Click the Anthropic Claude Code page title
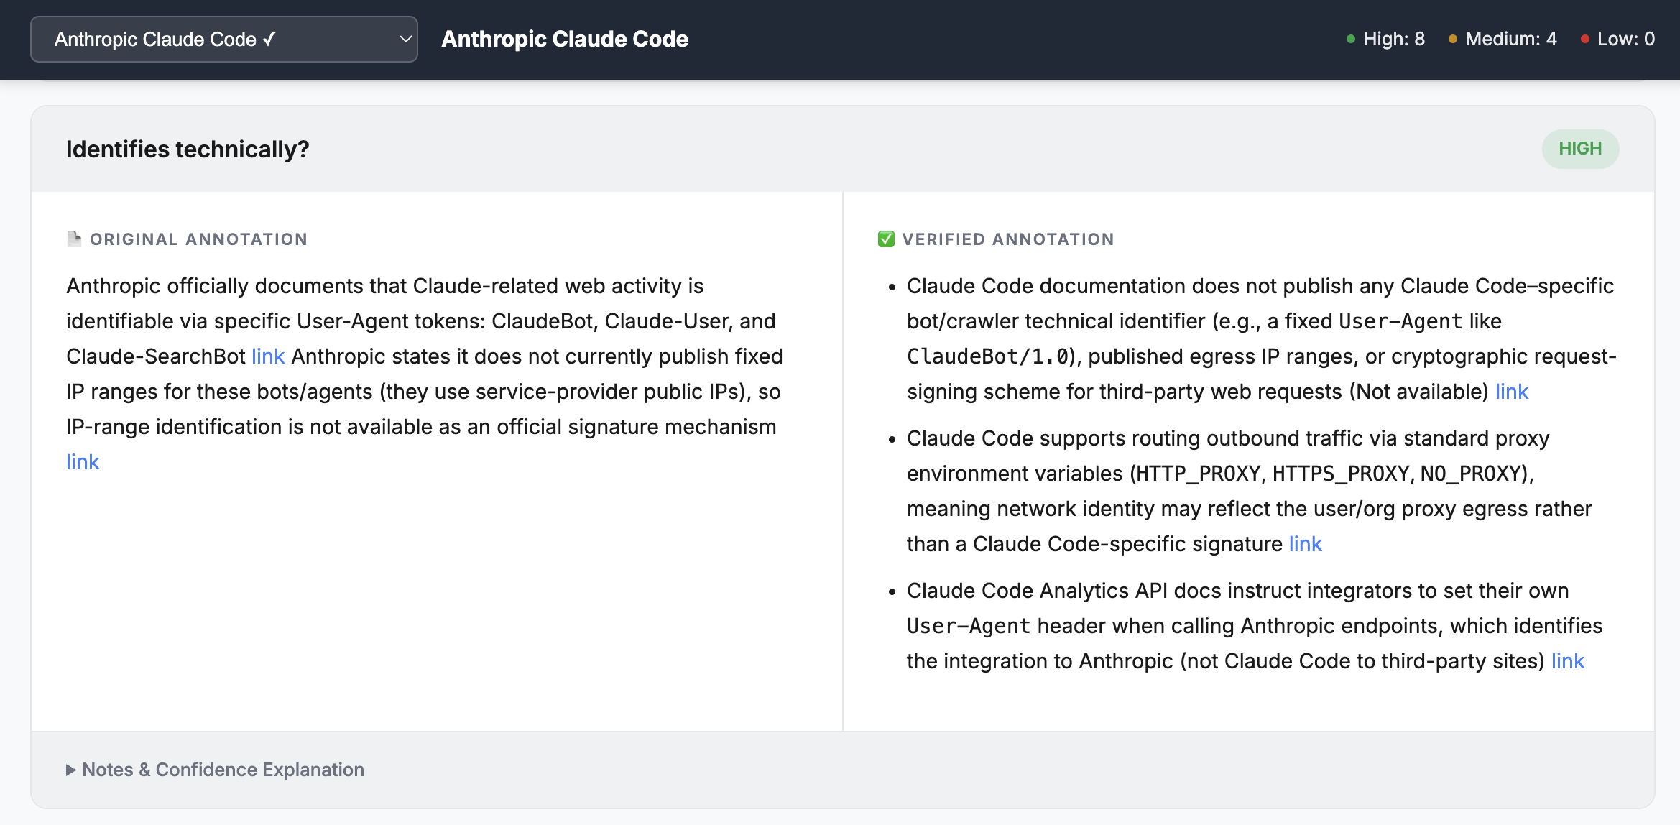The image size is (1680, 825). click(565, 39)
